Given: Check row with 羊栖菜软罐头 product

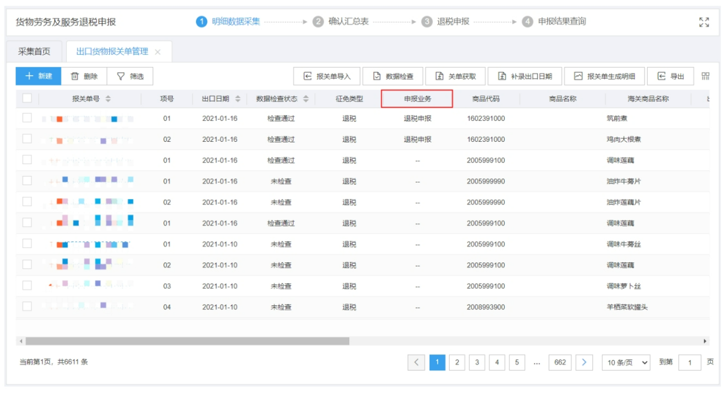Looking at the screenshot, I should pyautogui.click(x=27, y=306).
